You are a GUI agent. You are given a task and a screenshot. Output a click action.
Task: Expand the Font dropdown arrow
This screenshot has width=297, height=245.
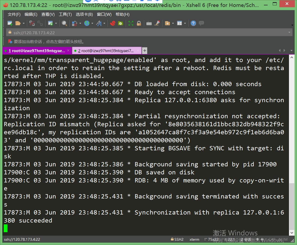[x=104, y=23]
